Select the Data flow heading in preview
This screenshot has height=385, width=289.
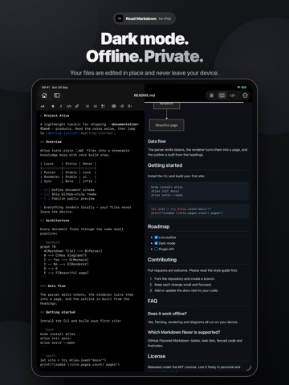pos(157,141)
